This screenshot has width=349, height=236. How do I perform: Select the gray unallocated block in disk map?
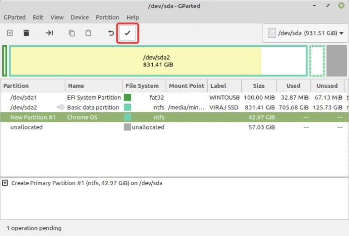tap(336, 61)
